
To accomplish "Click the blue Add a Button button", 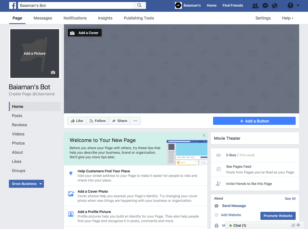I will point(254,121).
